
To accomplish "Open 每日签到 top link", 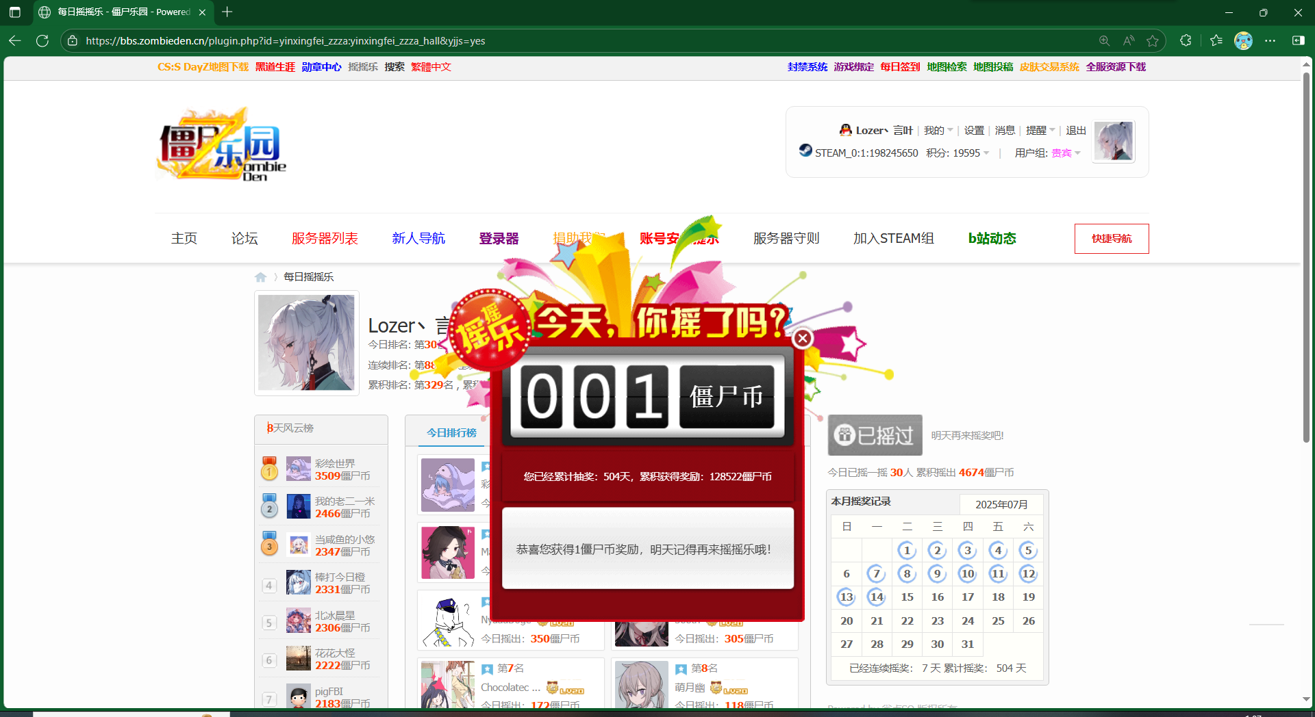I will (x=900, y=67).
